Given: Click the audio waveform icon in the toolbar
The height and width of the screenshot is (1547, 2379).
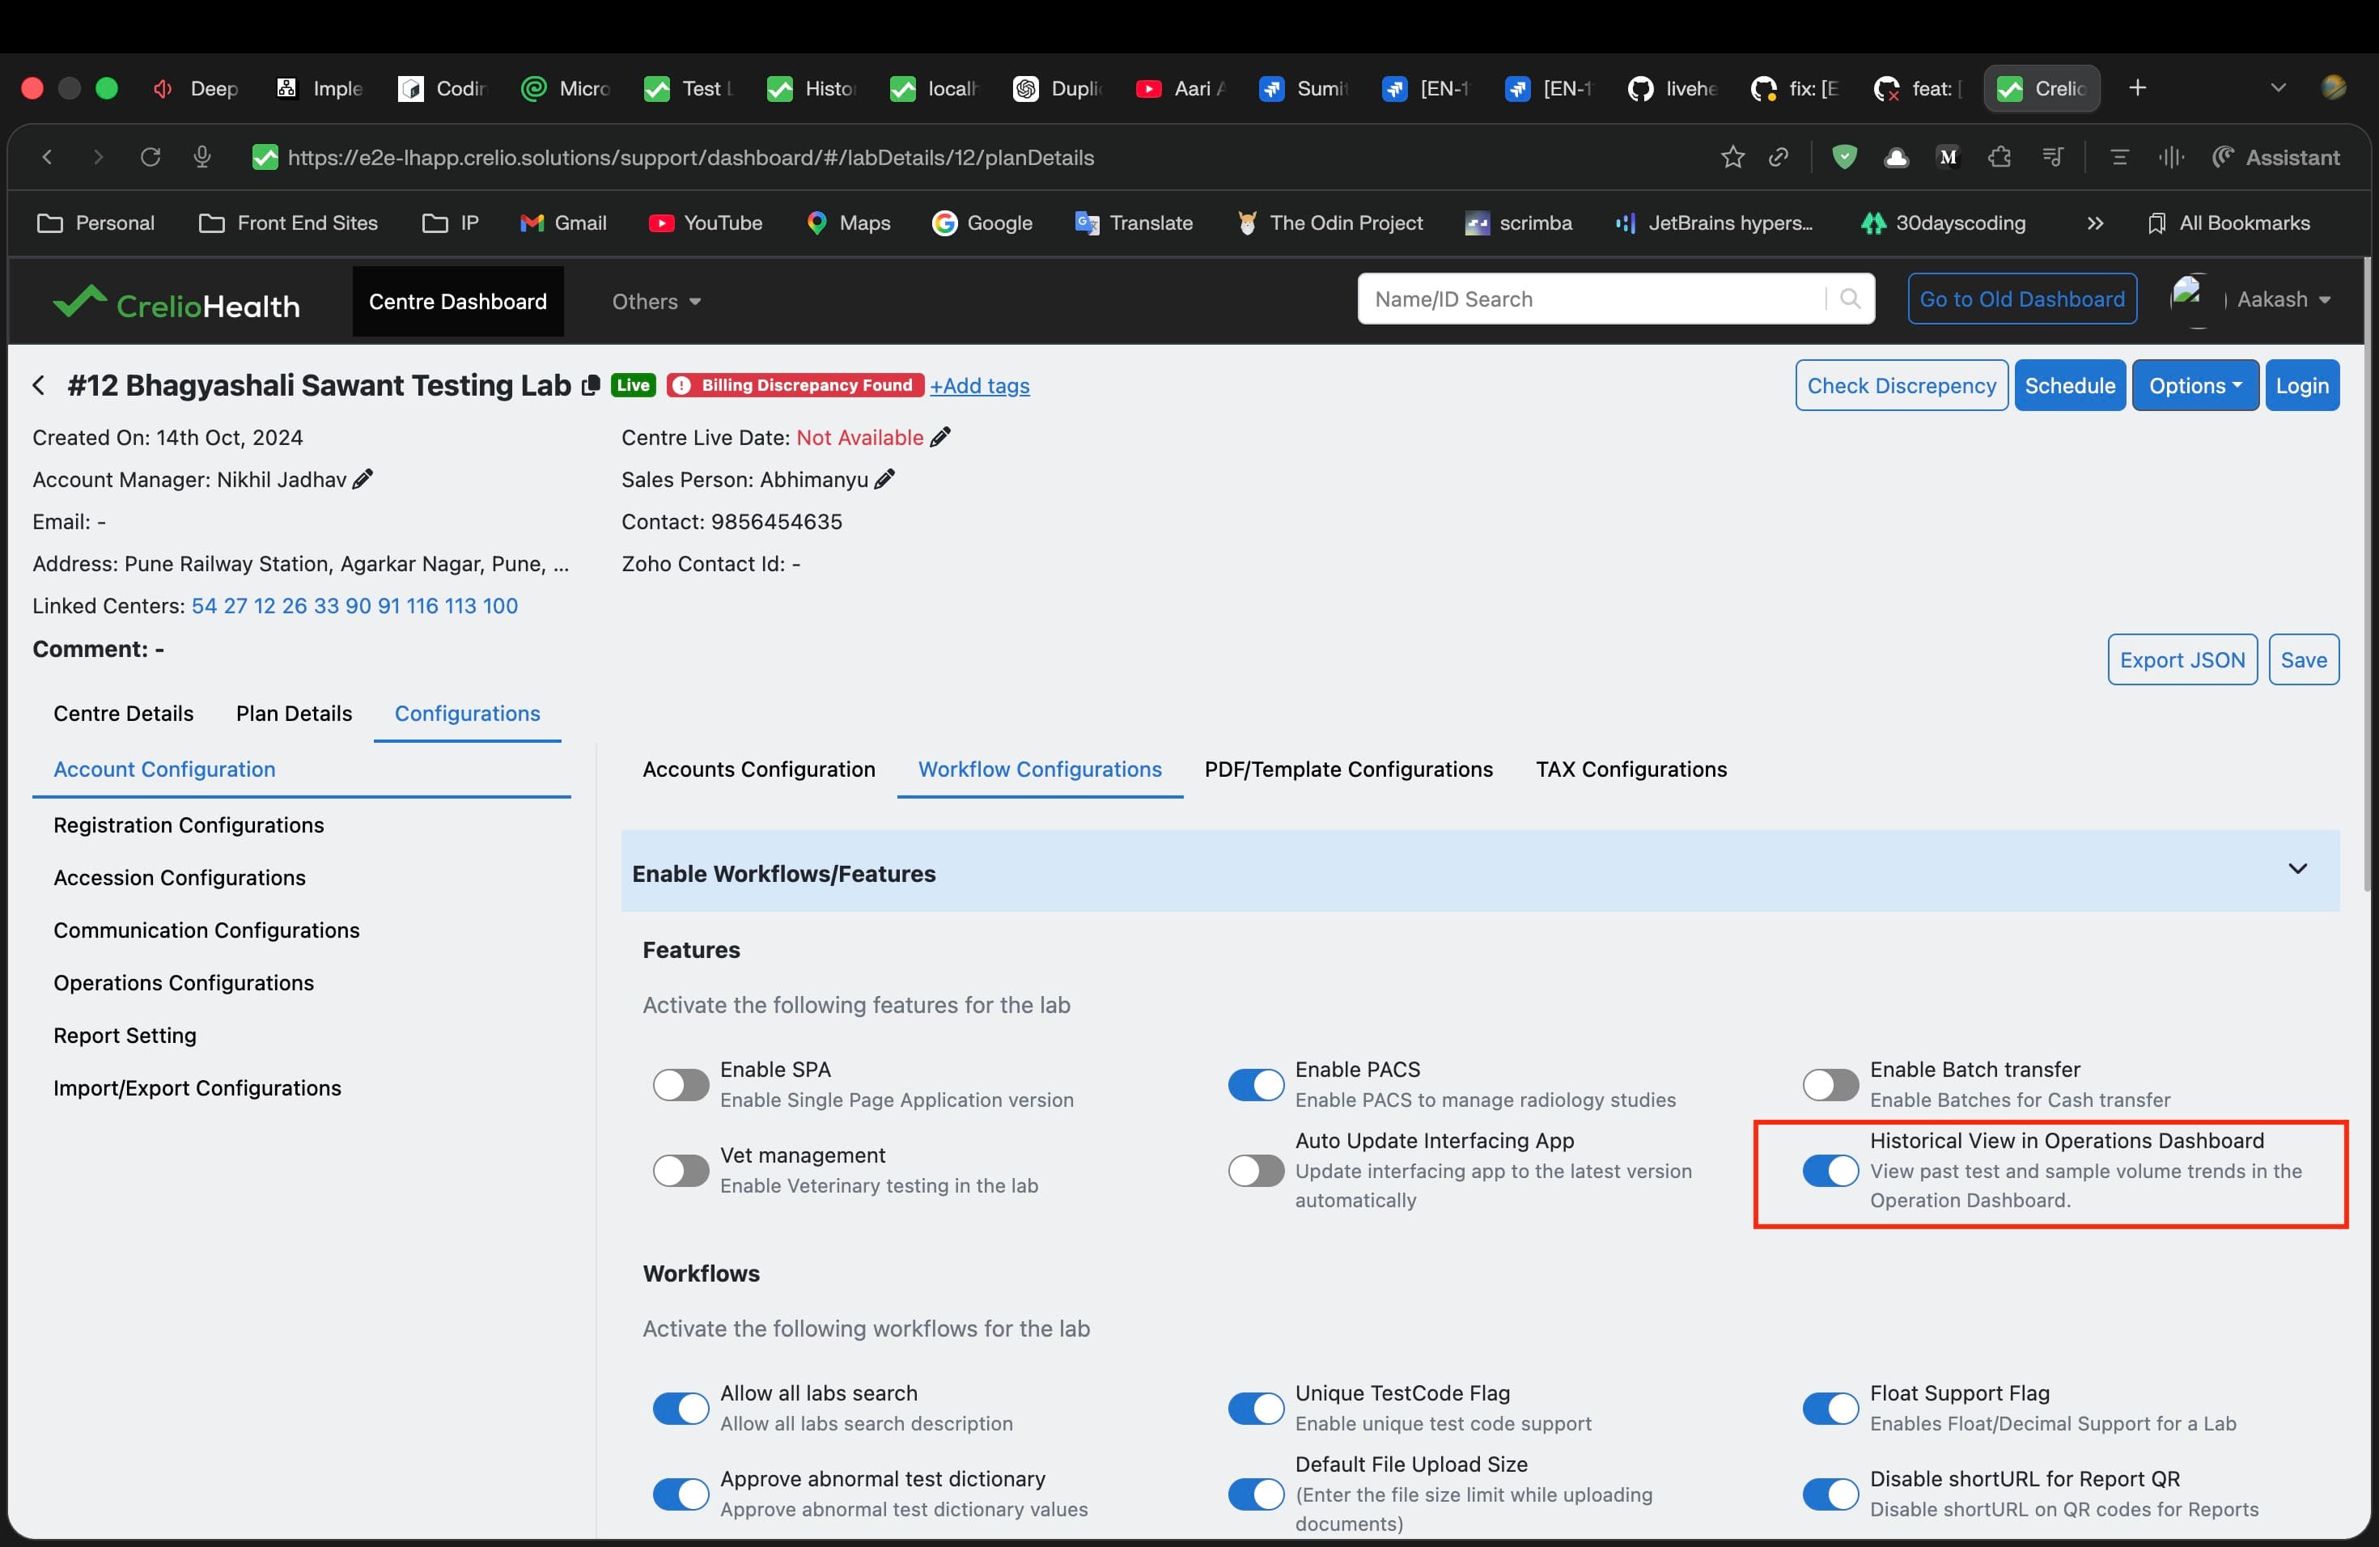Looking at the screenshot, I should click(x=2170, y=157).
